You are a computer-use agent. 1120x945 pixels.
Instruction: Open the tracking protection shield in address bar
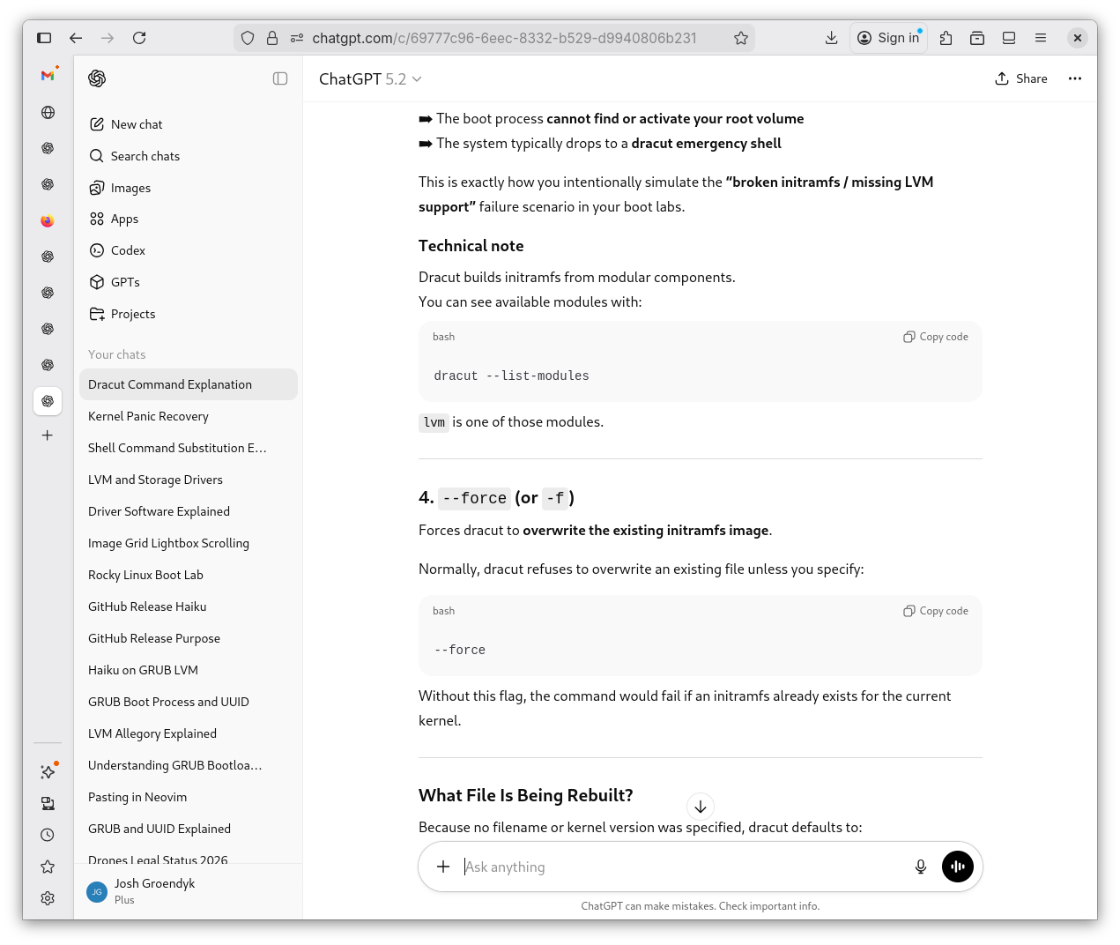coord(248,38)
